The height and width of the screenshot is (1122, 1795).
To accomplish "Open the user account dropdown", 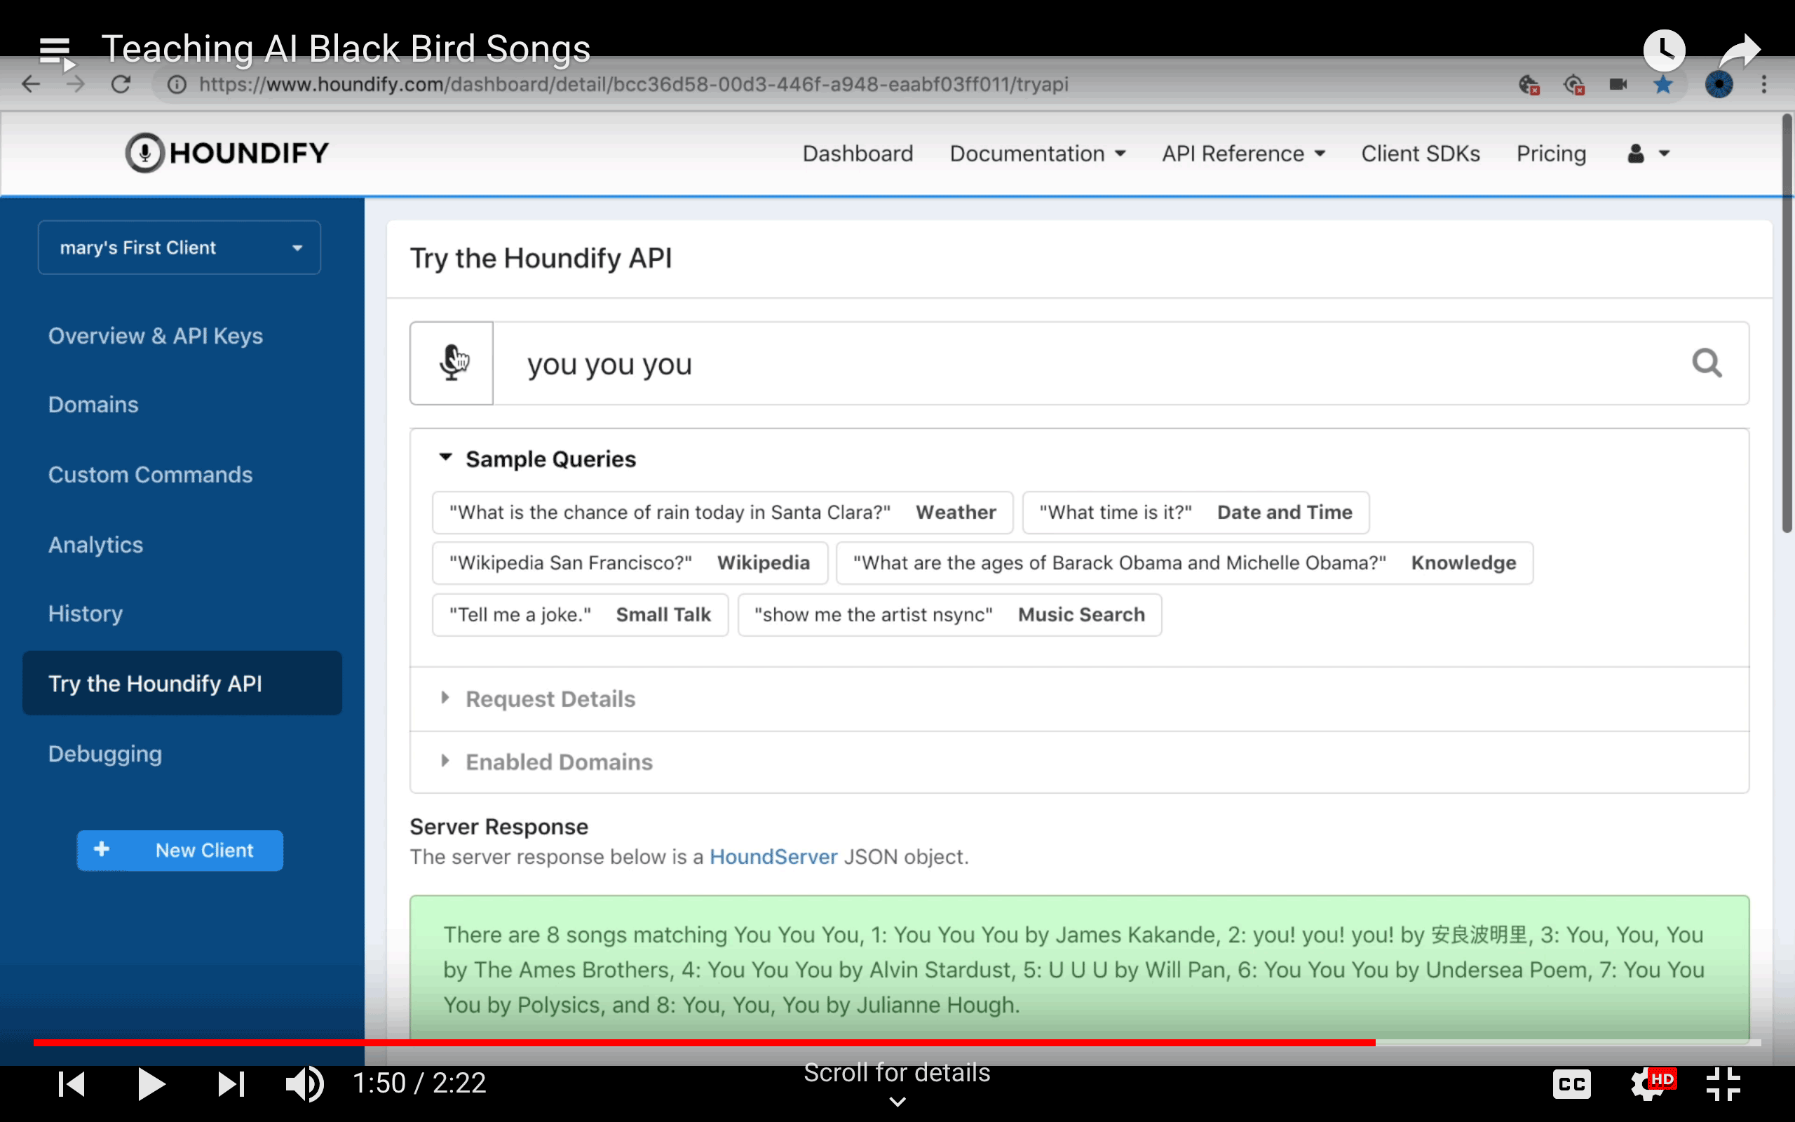I will pos(1648,154).
